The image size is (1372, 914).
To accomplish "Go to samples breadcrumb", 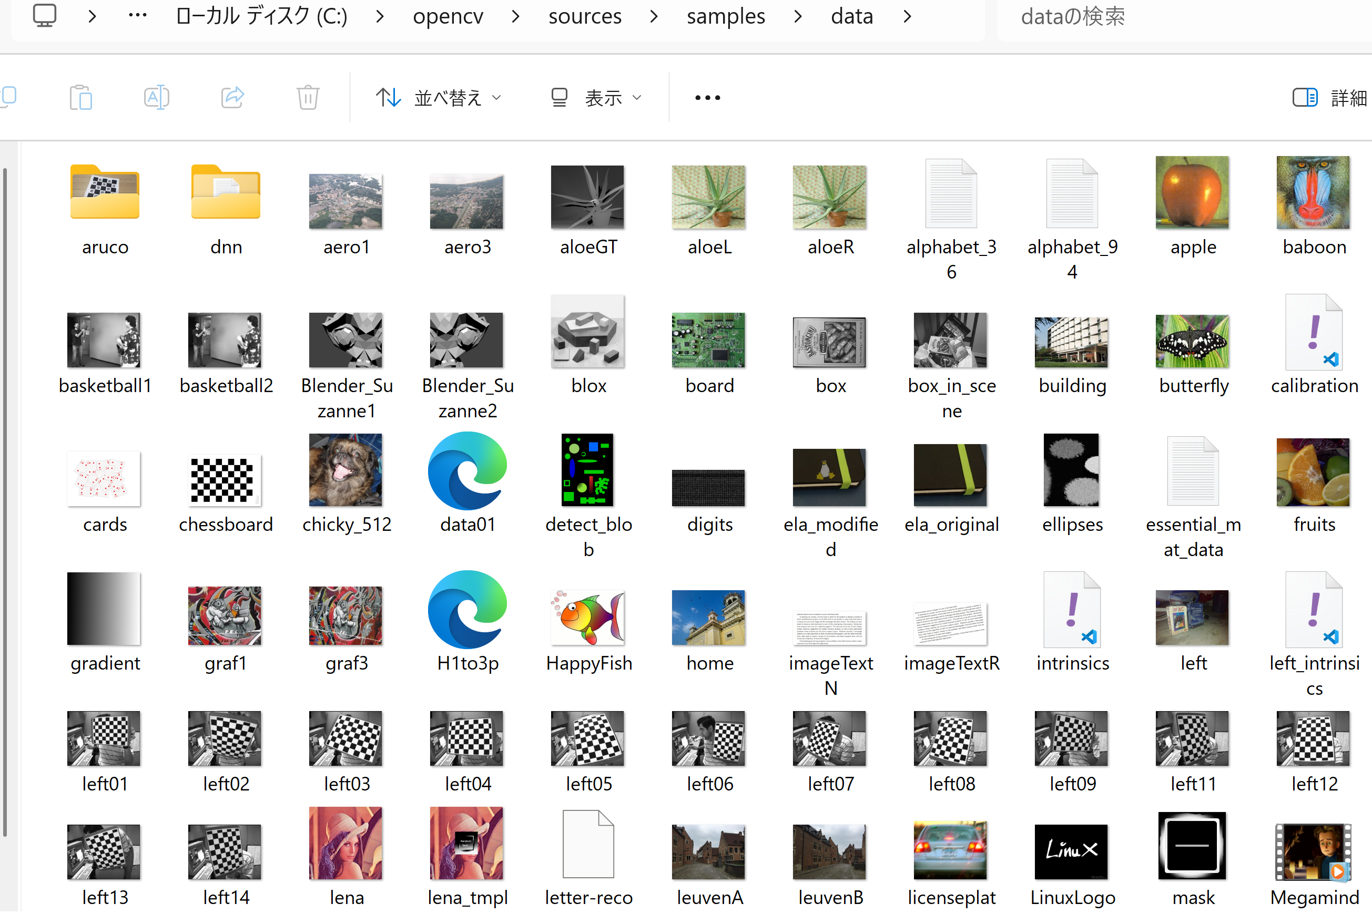I will tap(726, 16).
